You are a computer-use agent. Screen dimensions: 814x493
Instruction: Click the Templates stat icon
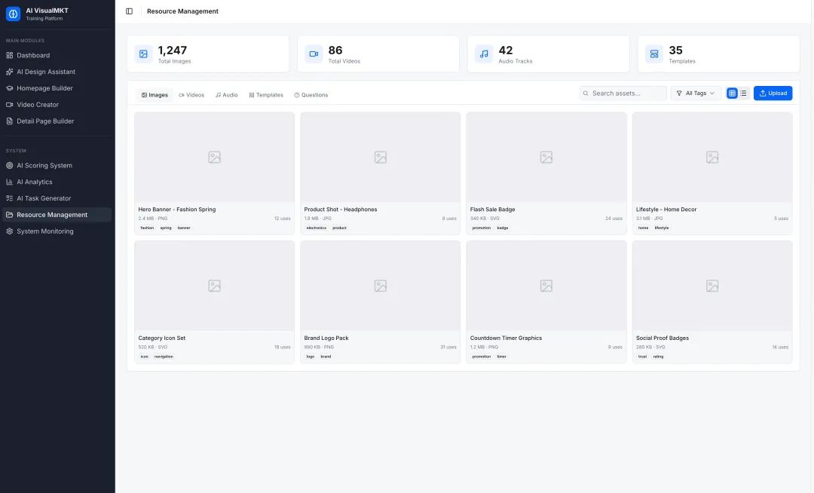pyautogui.click(x=654, y=54)
